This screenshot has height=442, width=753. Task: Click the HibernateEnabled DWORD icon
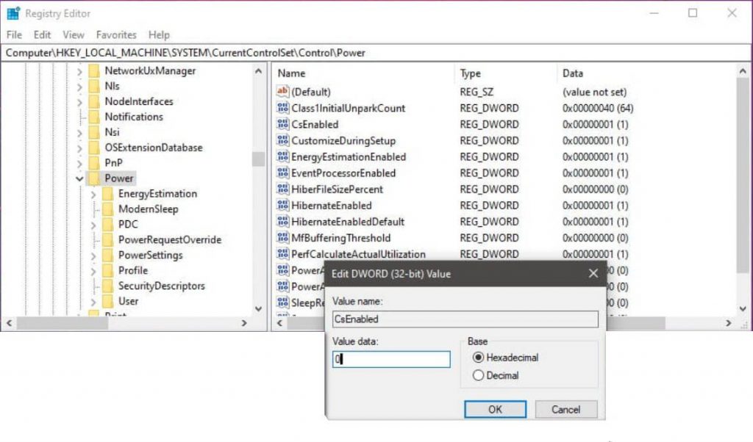[x=283, y=206]
